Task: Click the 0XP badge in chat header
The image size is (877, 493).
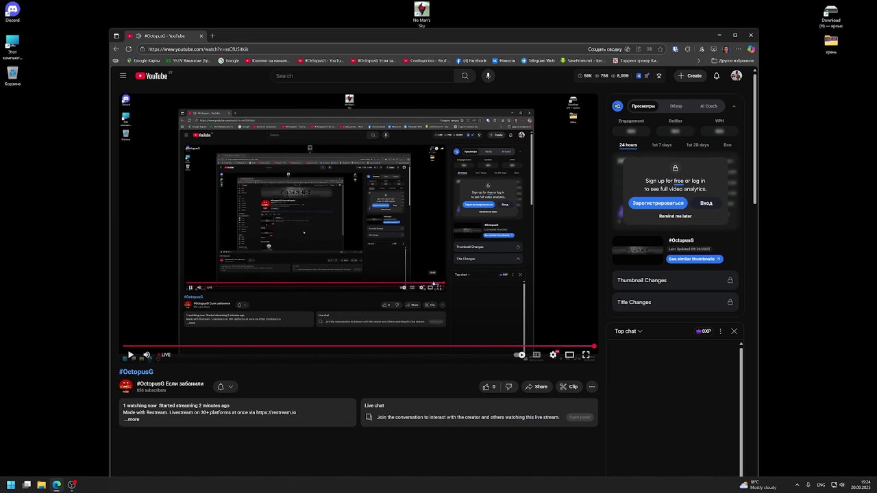Action: pos(704,331)
